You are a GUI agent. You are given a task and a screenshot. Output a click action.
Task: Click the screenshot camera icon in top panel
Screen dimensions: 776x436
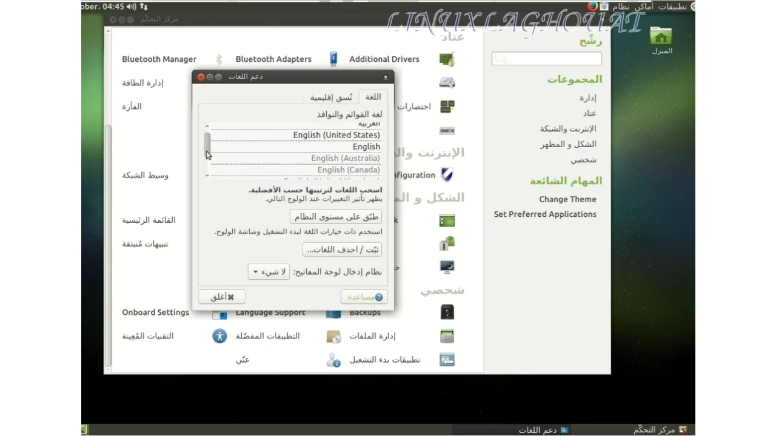point(604,6)
